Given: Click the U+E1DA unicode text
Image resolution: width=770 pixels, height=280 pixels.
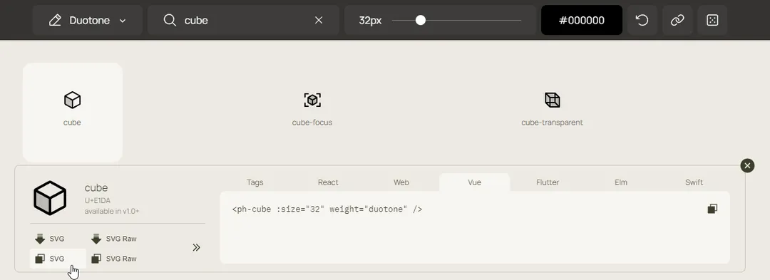Looking at the screenshot, I should click(97, 201).
